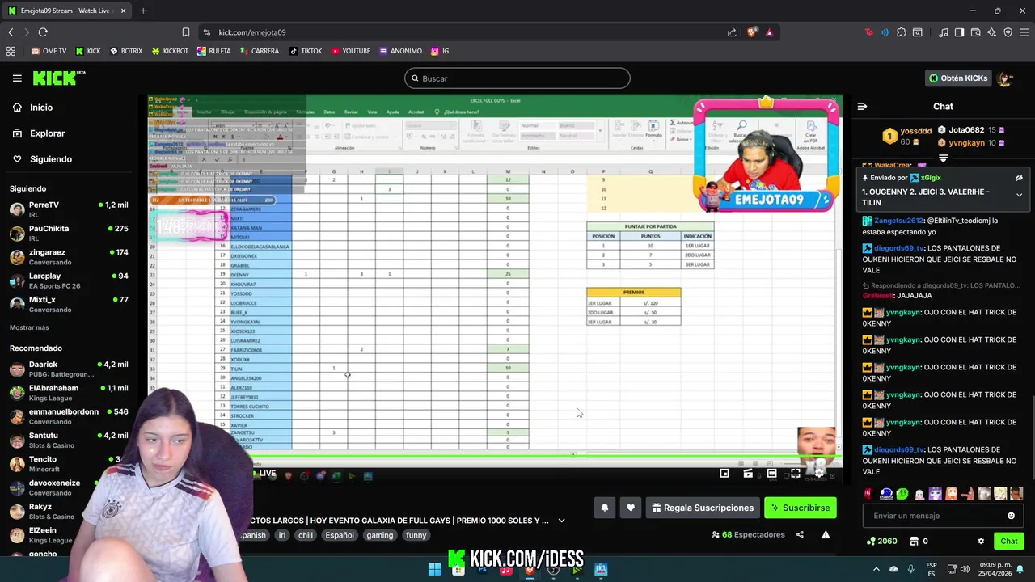Open chat settings gear
This screenshot has height=582, width=1035.
pos(981,541)
